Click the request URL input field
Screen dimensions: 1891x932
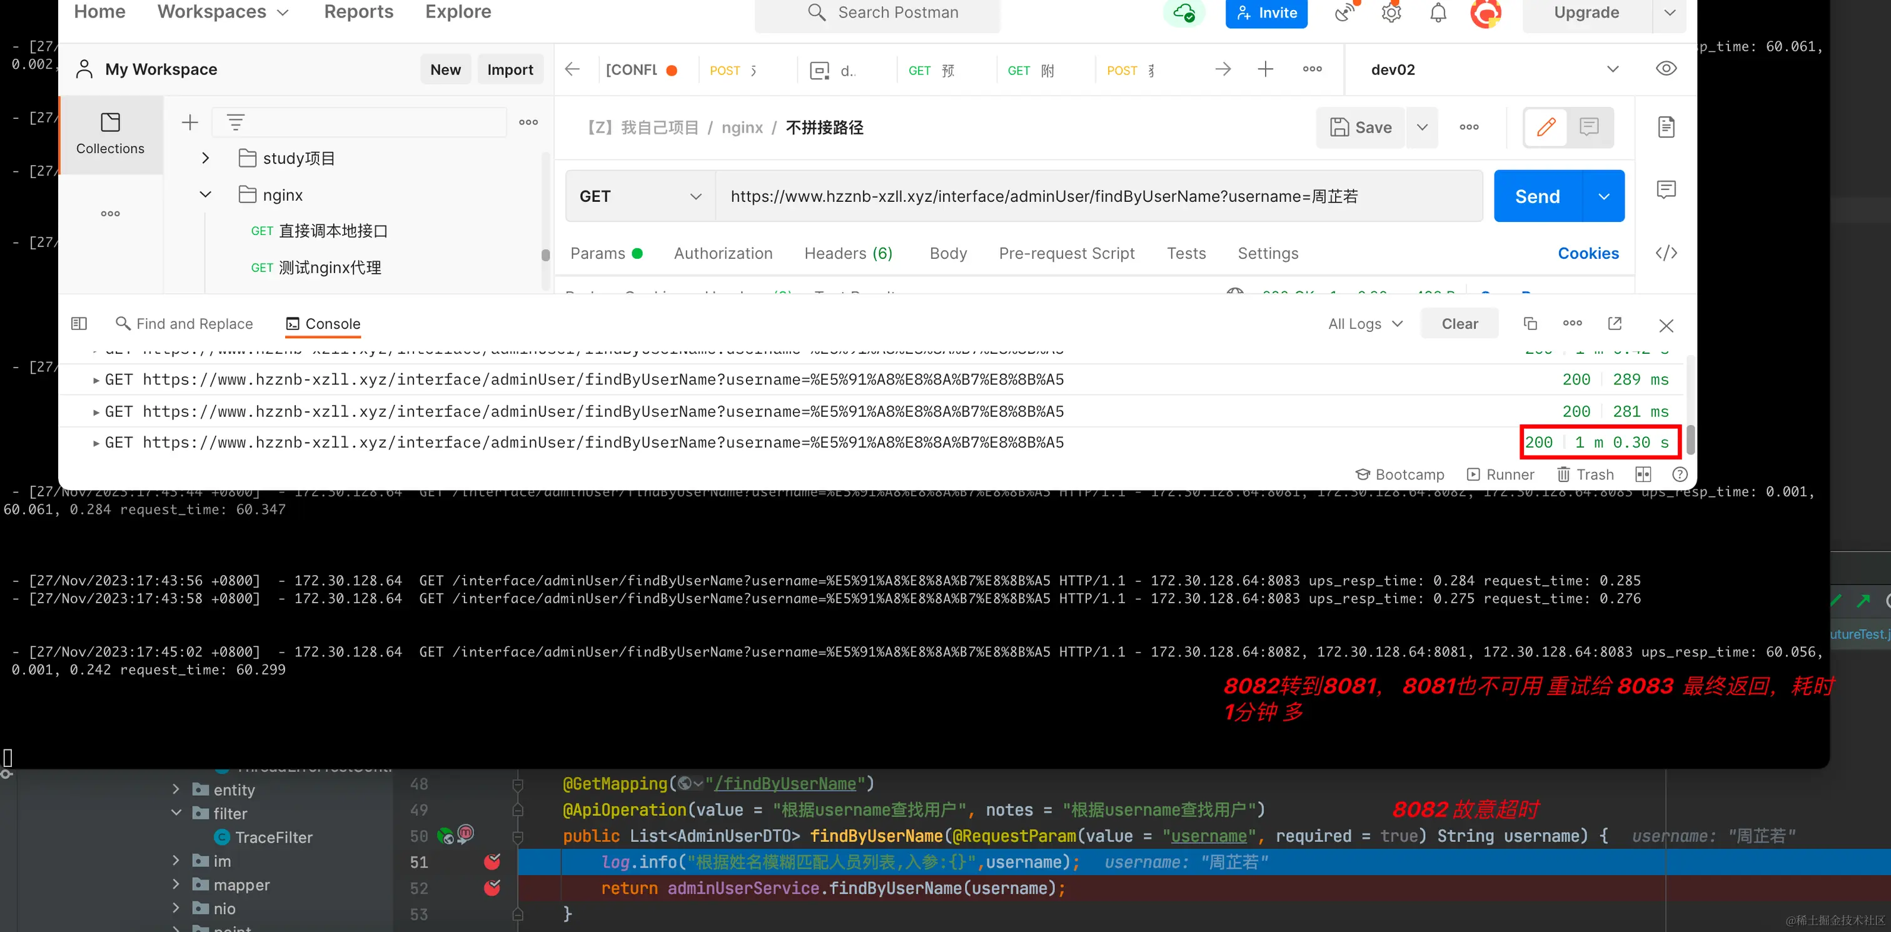(1098, 196)
